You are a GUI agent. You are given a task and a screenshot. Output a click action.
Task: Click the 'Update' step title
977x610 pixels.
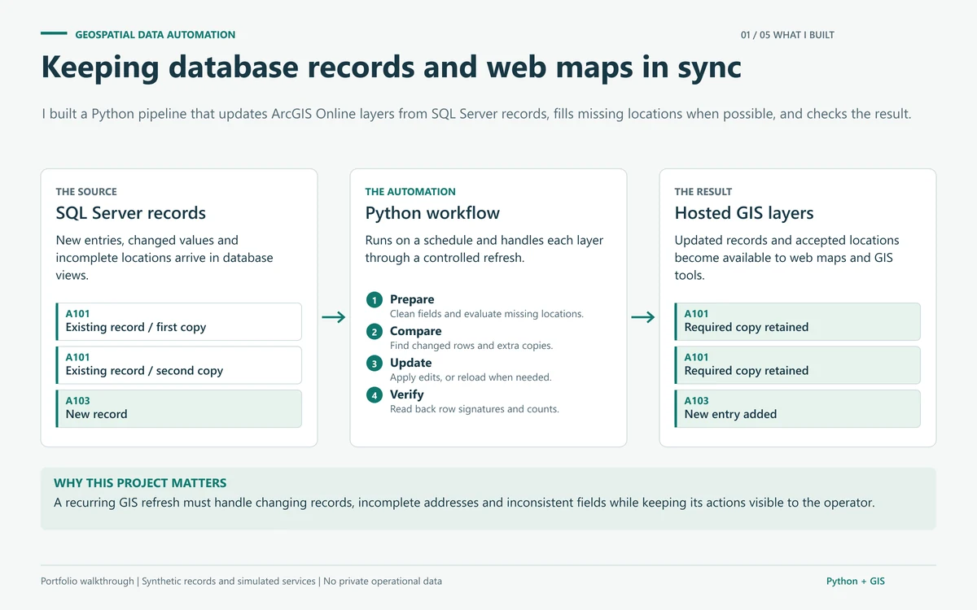click(411, 363)
